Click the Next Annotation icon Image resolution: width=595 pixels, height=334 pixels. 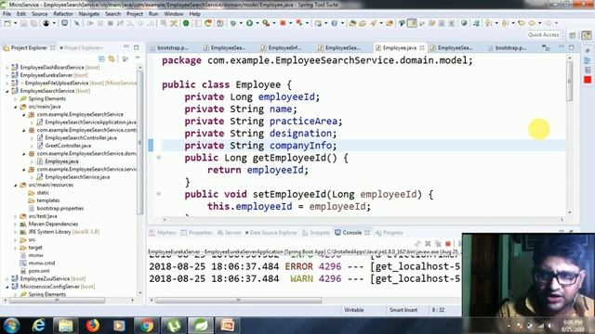pyautogui.click(x=488, y=23)
